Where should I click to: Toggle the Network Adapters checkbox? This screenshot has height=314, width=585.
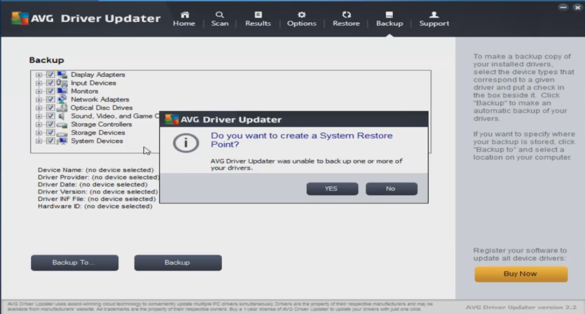50,100
